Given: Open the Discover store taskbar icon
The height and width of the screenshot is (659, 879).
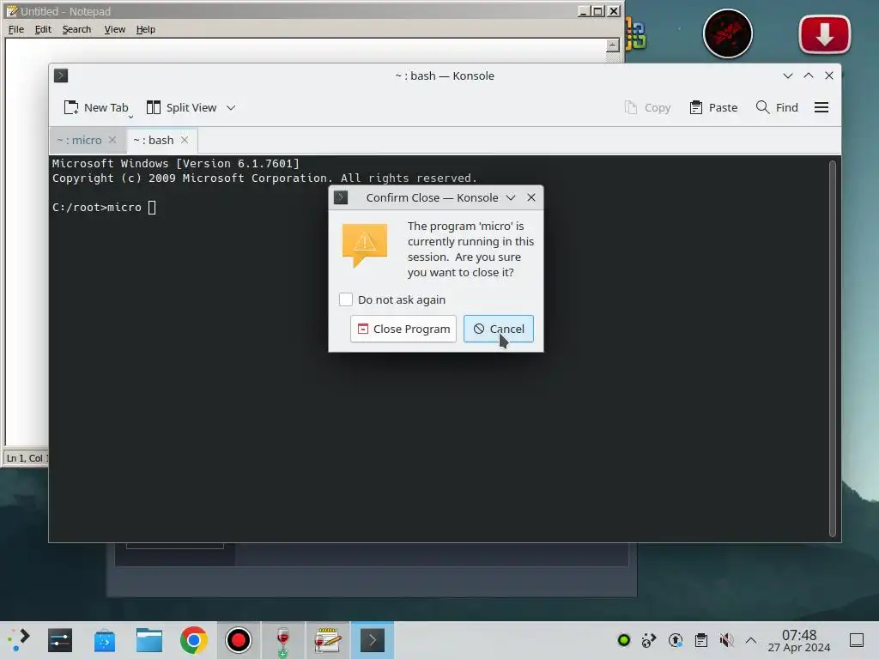Looking at the screenshot, I should [x=104, y=640].
